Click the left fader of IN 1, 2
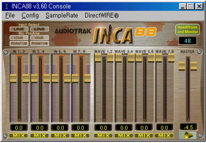Viewport: 206px width, 143px height. tap(13, 79)
